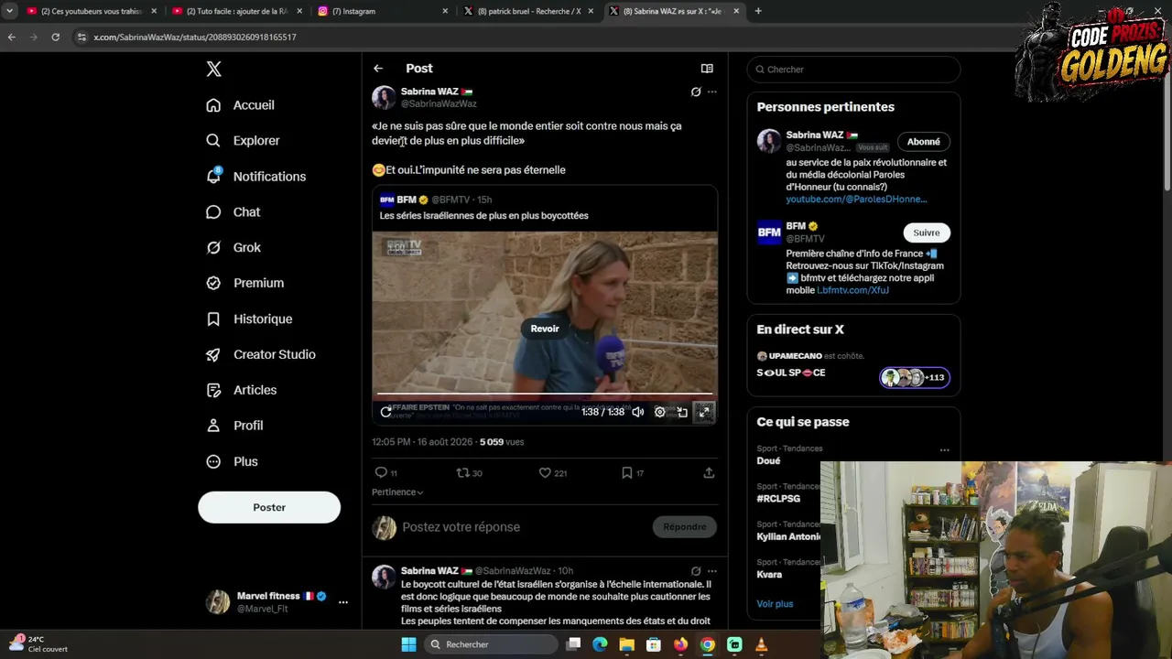Screen dimensions: 1172x659
Task: Open the quoted BFM post header
Action: point(436,200)
